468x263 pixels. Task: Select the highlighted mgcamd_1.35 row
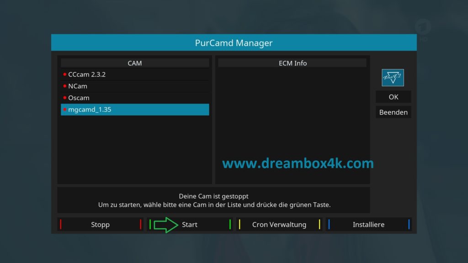point(135,110)
